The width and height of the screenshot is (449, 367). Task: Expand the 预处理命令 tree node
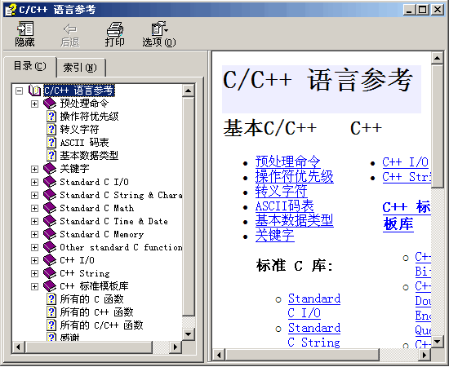tap(34, 104)
